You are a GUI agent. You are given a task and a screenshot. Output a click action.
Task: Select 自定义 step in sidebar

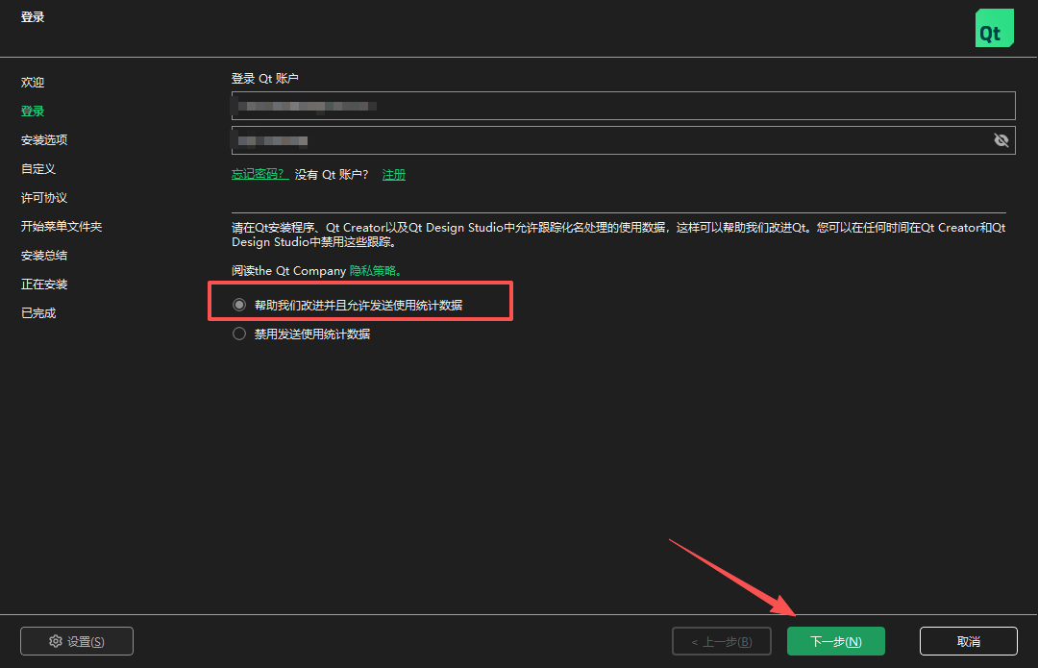coord(38,169)
